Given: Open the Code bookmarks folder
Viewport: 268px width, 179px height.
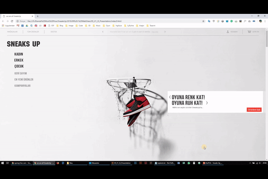Looking at the screenshot, I should click(79, 26).
